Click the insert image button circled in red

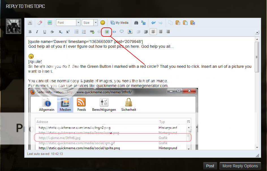(x=107, y=32)
